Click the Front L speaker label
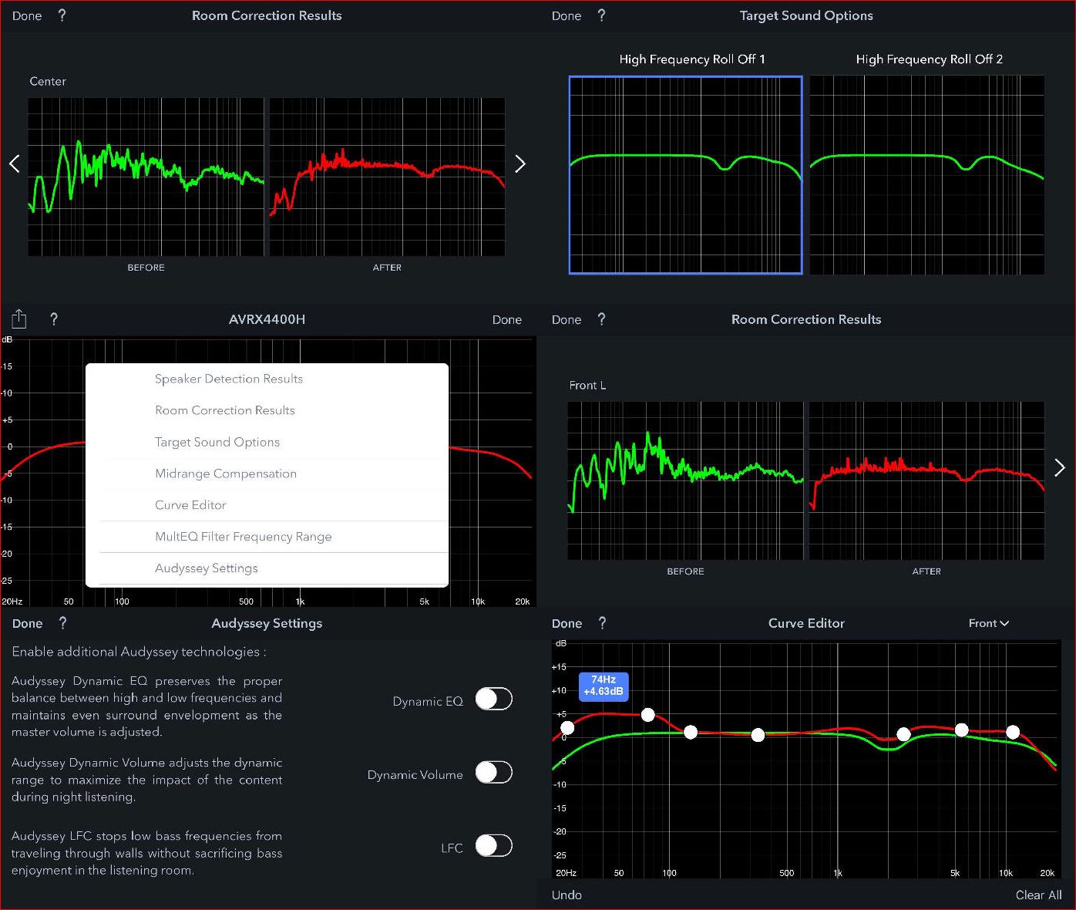This screenshot has width=1076, height=910. click(587, 385)
